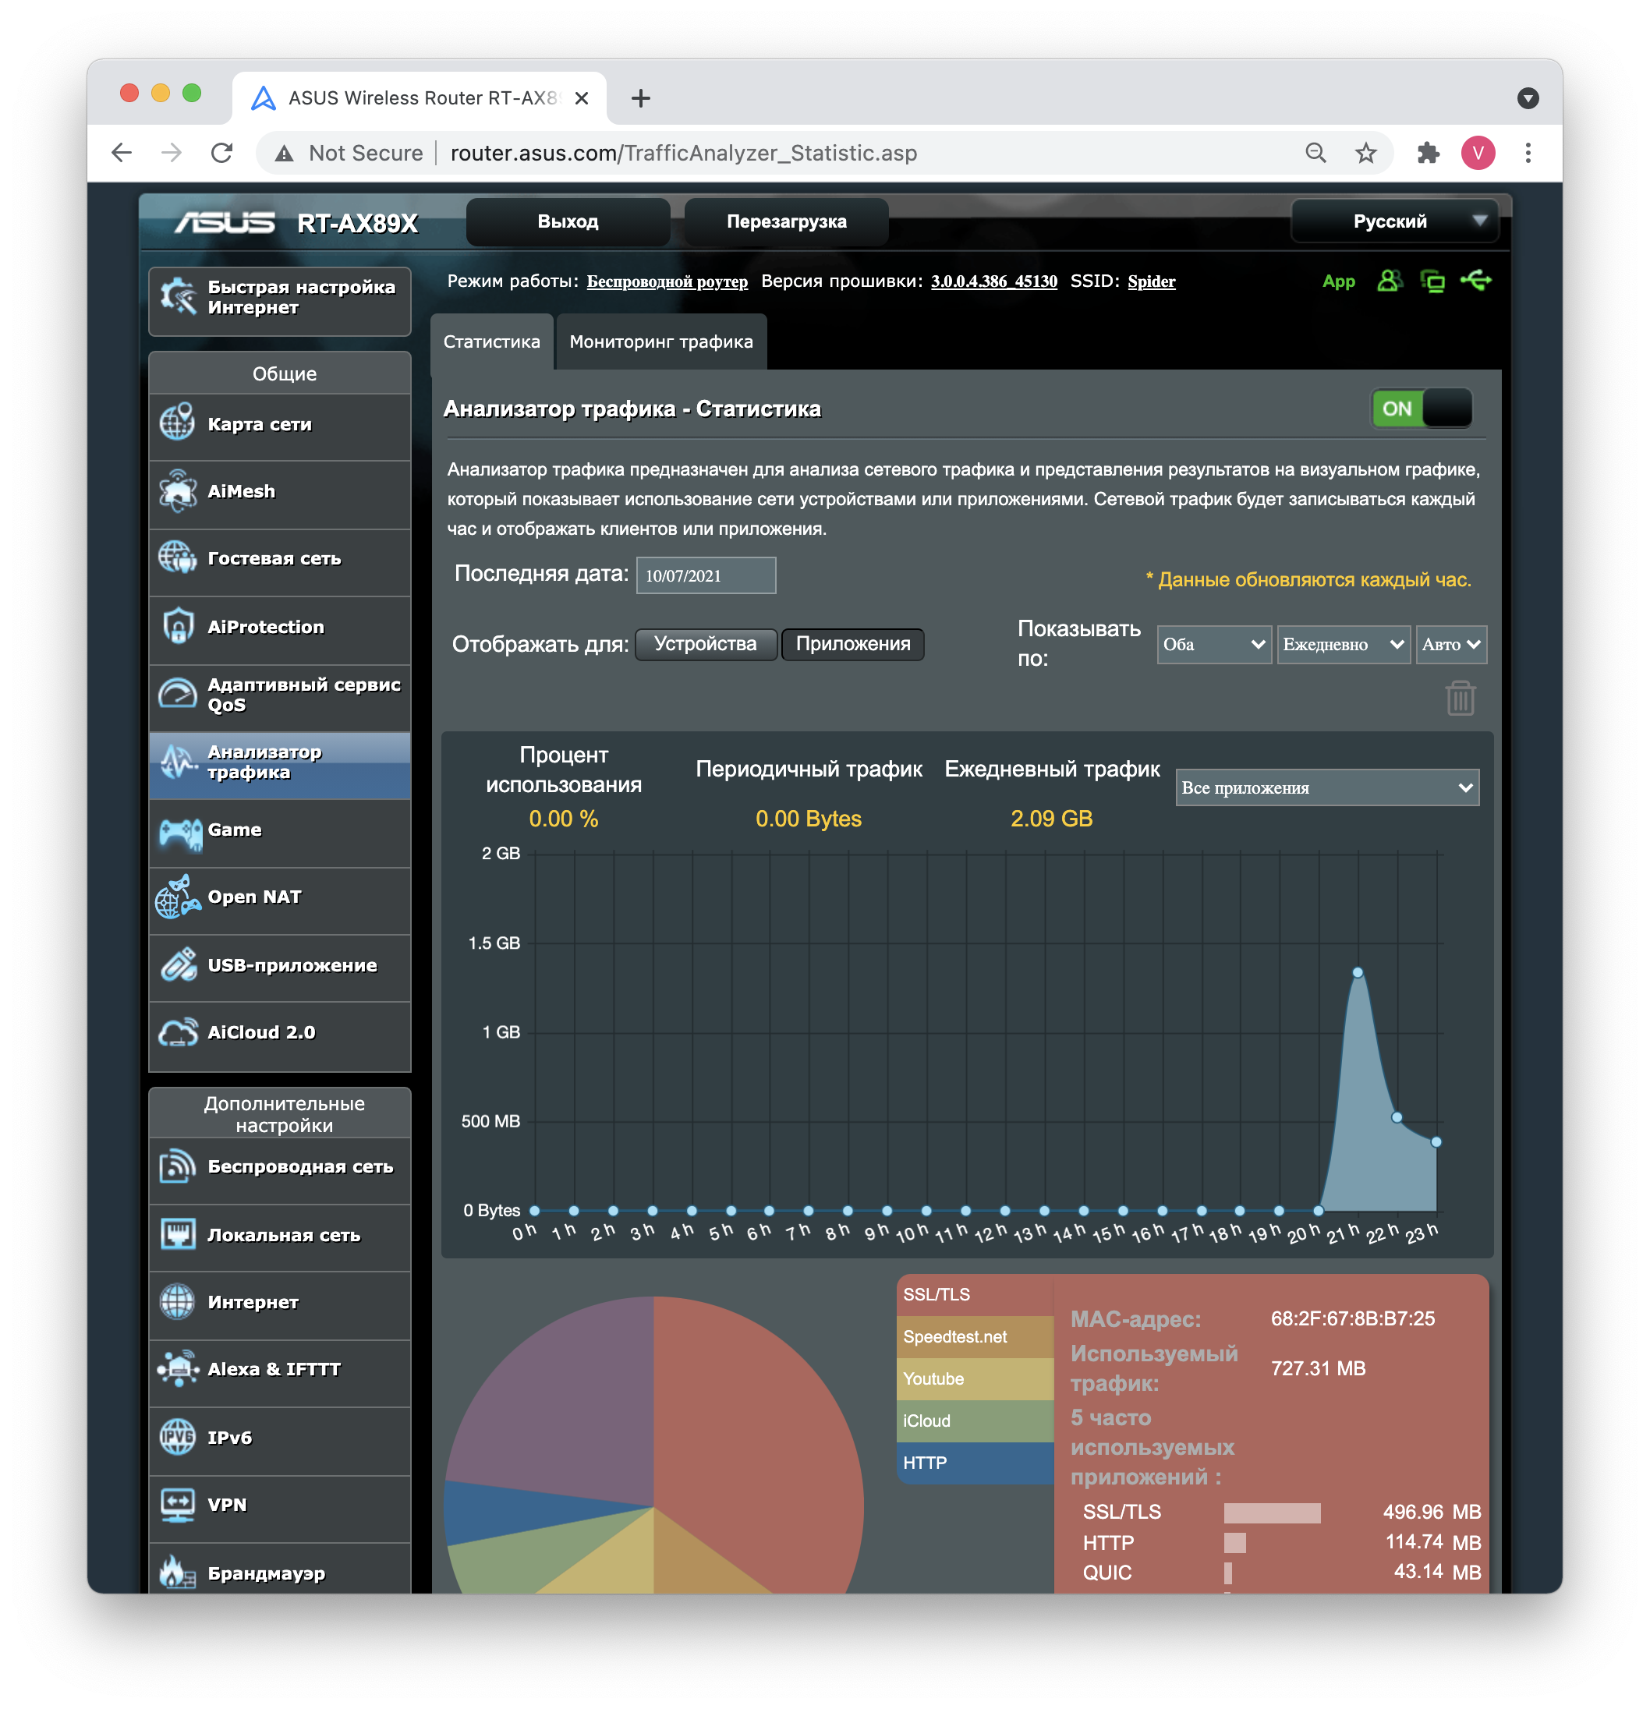
Task: Open Guest Network (Гостевая сеть) icon
Action: (178, 559)
